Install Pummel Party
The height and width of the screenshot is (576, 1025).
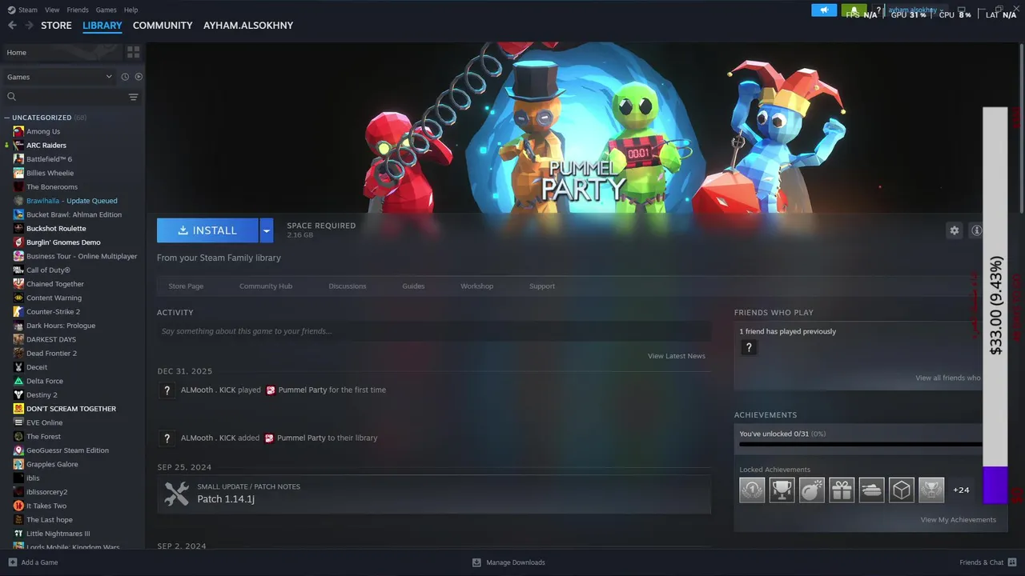click(x=207, y=230)
